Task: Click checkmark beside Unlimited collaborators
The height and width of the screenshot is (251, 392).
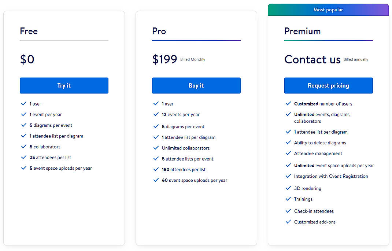Action: pos(156,148)
